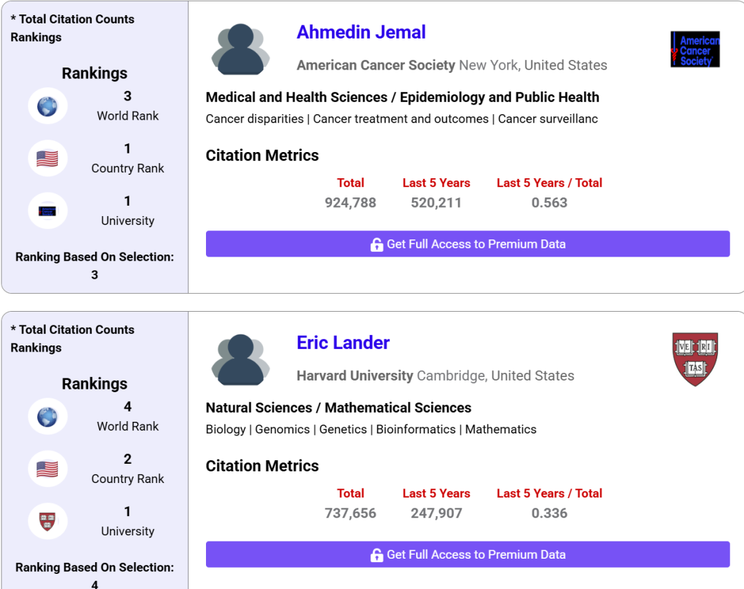Select American Cancer Society affiliation text
The height and width of the screenshot is (589, 744).
376,65
